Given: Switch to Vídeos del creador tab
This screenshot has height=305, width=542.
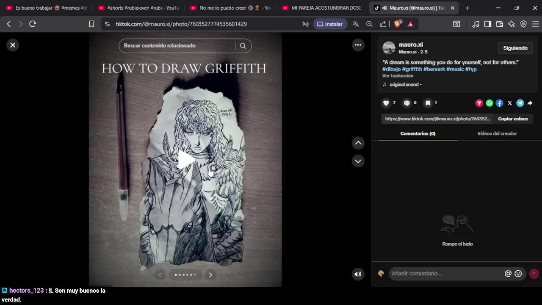Looking at the screenshot, I should pyautogui.click(x=497, y=133).
